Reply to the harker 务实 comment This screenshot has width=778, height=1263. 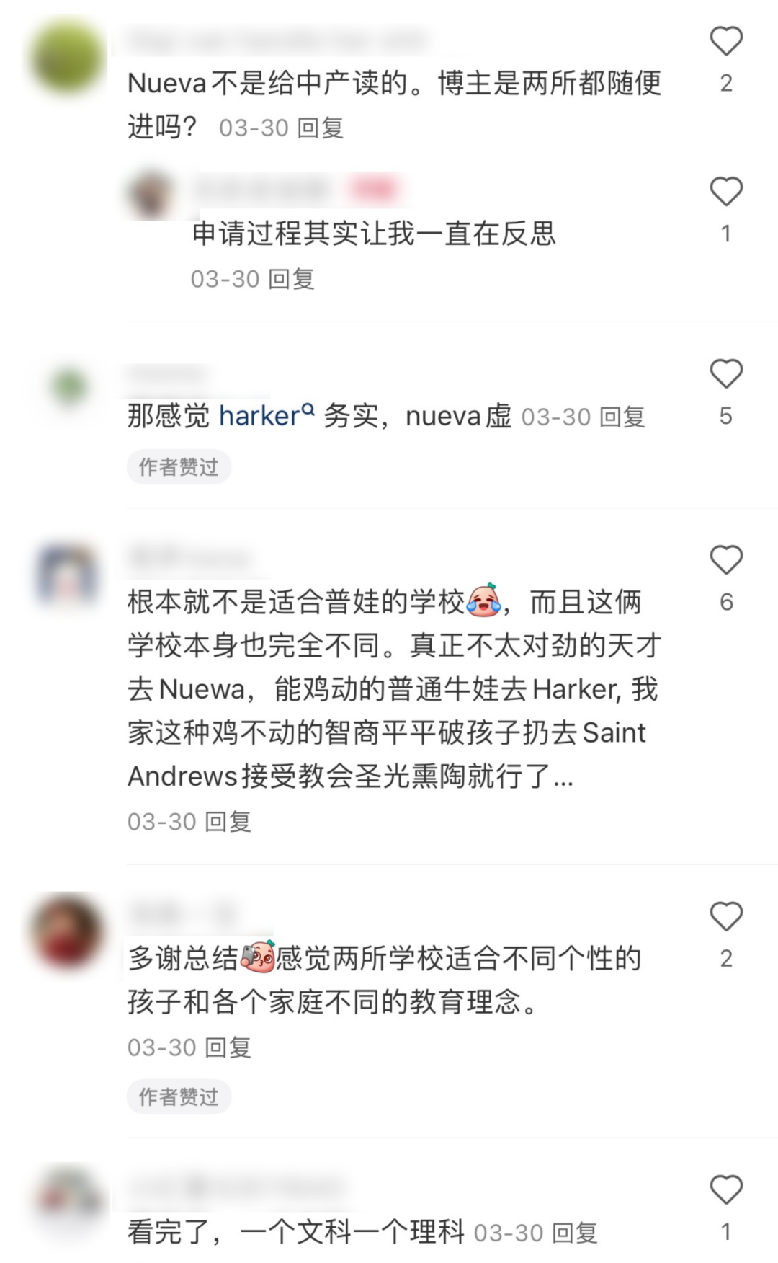click(622, 417)
